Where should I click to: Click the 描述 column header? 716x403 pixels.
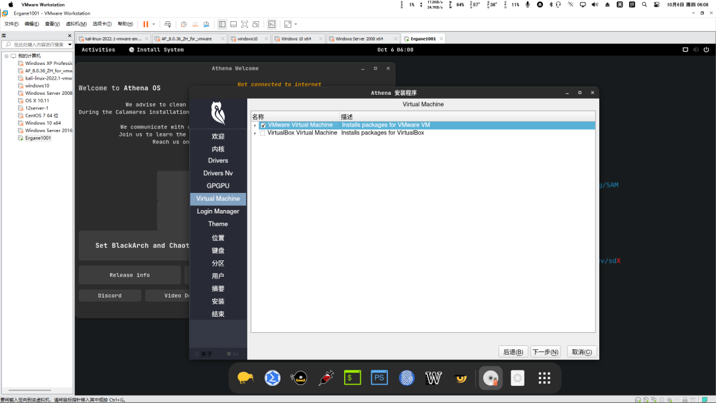coord(467,117)
